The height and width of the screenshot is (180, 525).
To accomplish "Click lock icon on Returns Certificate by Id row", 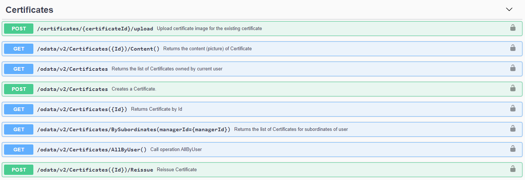I will pyautogui.click(x=513, y=108).
